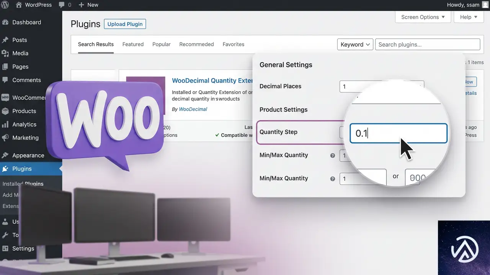Switch to the Popular tab

(x=162, y=44)
